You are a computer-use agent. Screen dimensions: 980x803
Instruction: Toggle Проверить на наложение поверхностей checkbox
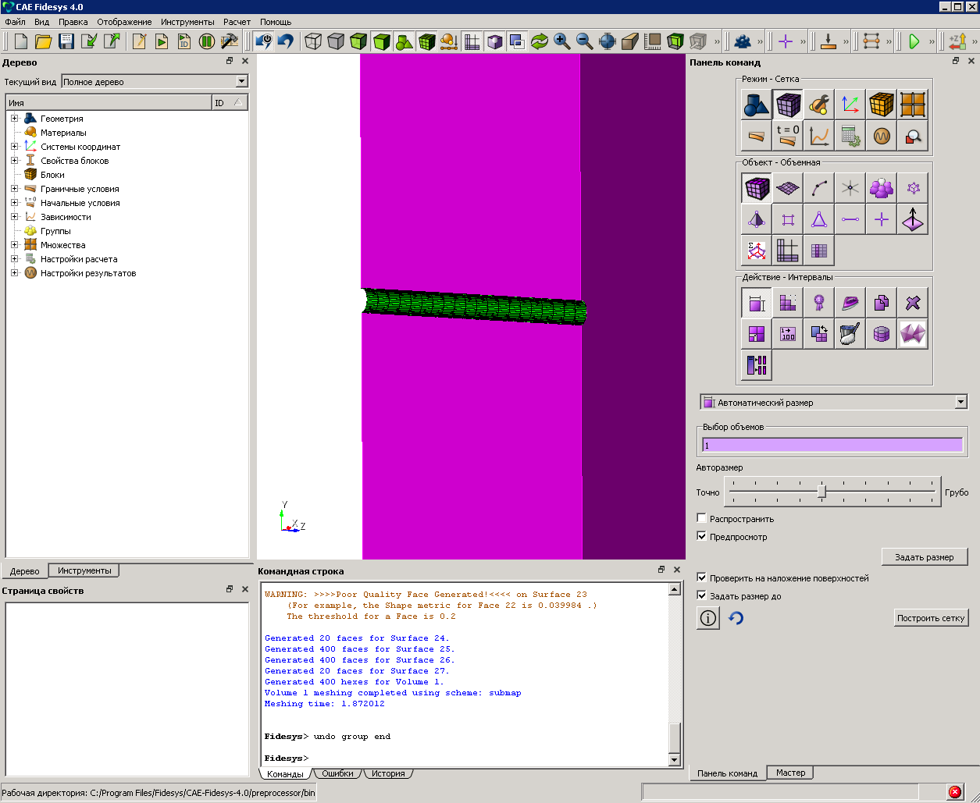point(701,578)
